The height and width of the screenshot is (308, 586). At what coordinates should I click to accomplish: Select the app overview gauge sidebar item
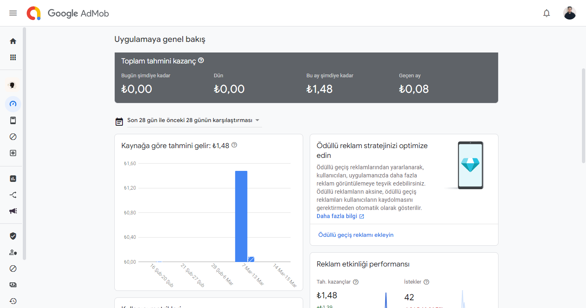coord(13,104)
